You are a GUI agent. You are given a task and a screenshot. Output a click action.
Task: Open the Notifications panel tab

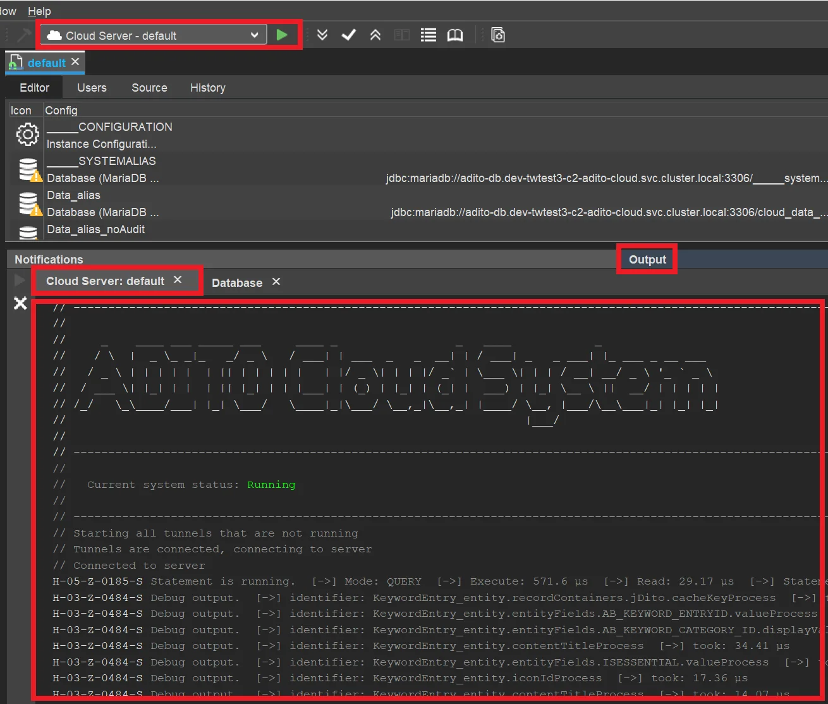[x=49, y=260]
